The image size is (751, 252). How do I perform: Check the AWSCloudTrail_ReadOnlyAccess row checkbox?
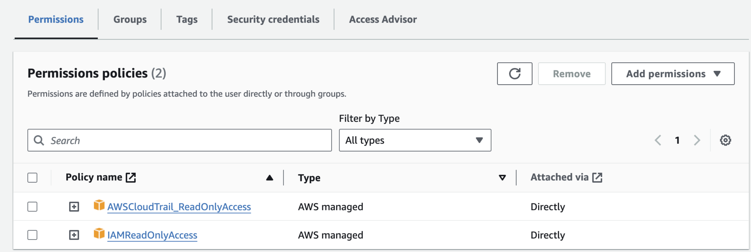(x=32, y=207)
